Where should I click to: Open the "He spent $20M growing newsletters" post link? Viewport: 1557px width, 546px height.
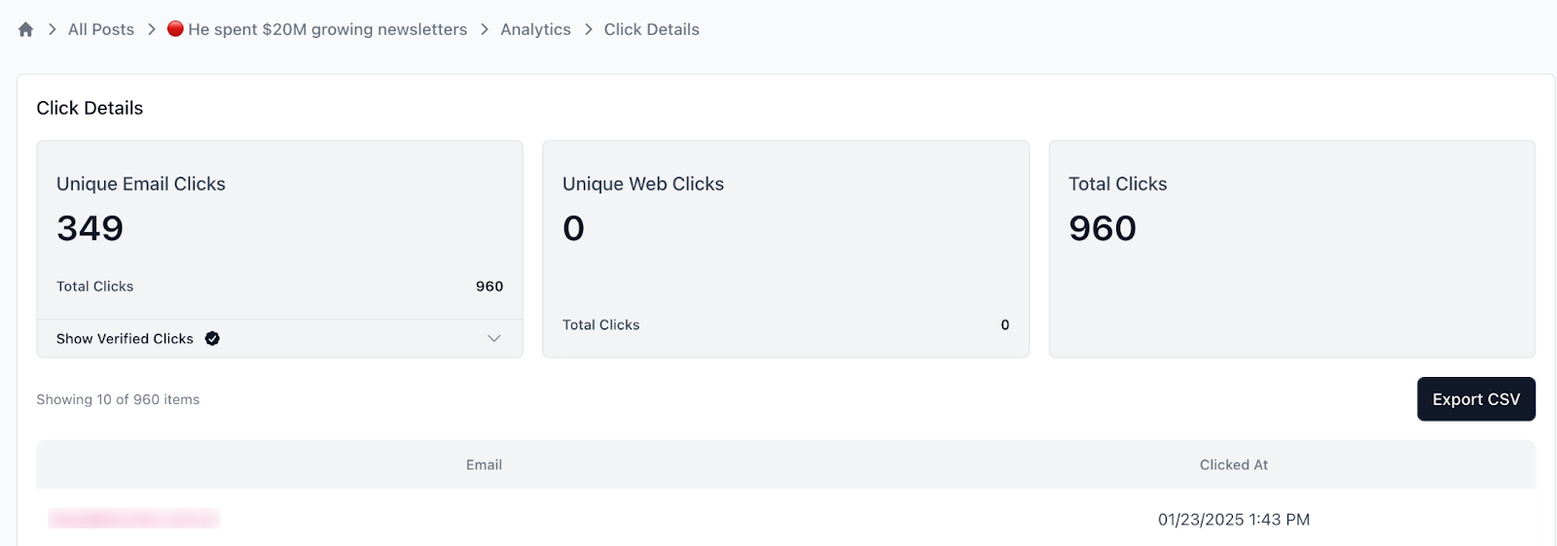[327, 29]
